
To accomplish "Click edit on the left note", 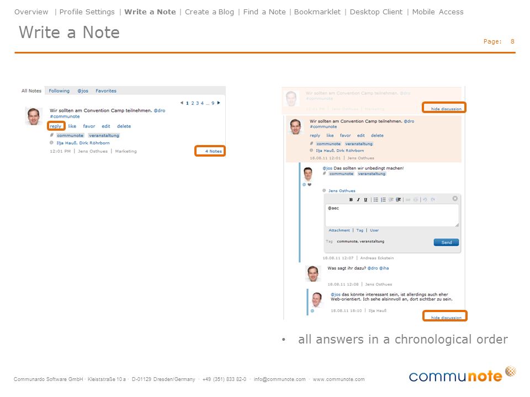I will [x=106, y=126].
